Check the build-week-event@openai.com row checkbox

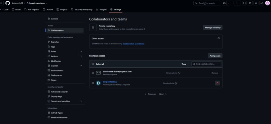click(93, 73)
